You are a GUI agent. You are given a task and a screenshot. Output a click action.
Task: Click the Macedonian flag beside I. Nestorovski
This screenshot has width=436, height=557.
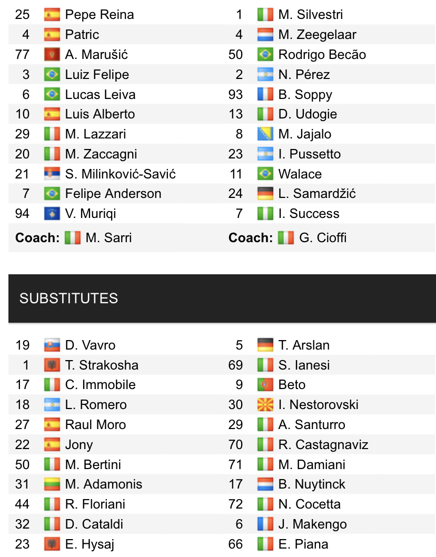[265, 404]
